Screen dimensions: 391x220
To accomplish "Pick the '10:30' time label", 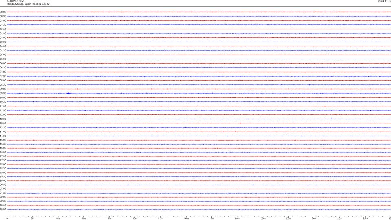I will (3, 102).
